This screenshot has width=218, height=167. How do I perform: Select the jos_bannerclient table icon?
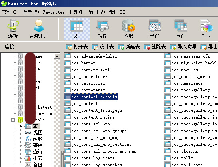click(x=68, y=70)
